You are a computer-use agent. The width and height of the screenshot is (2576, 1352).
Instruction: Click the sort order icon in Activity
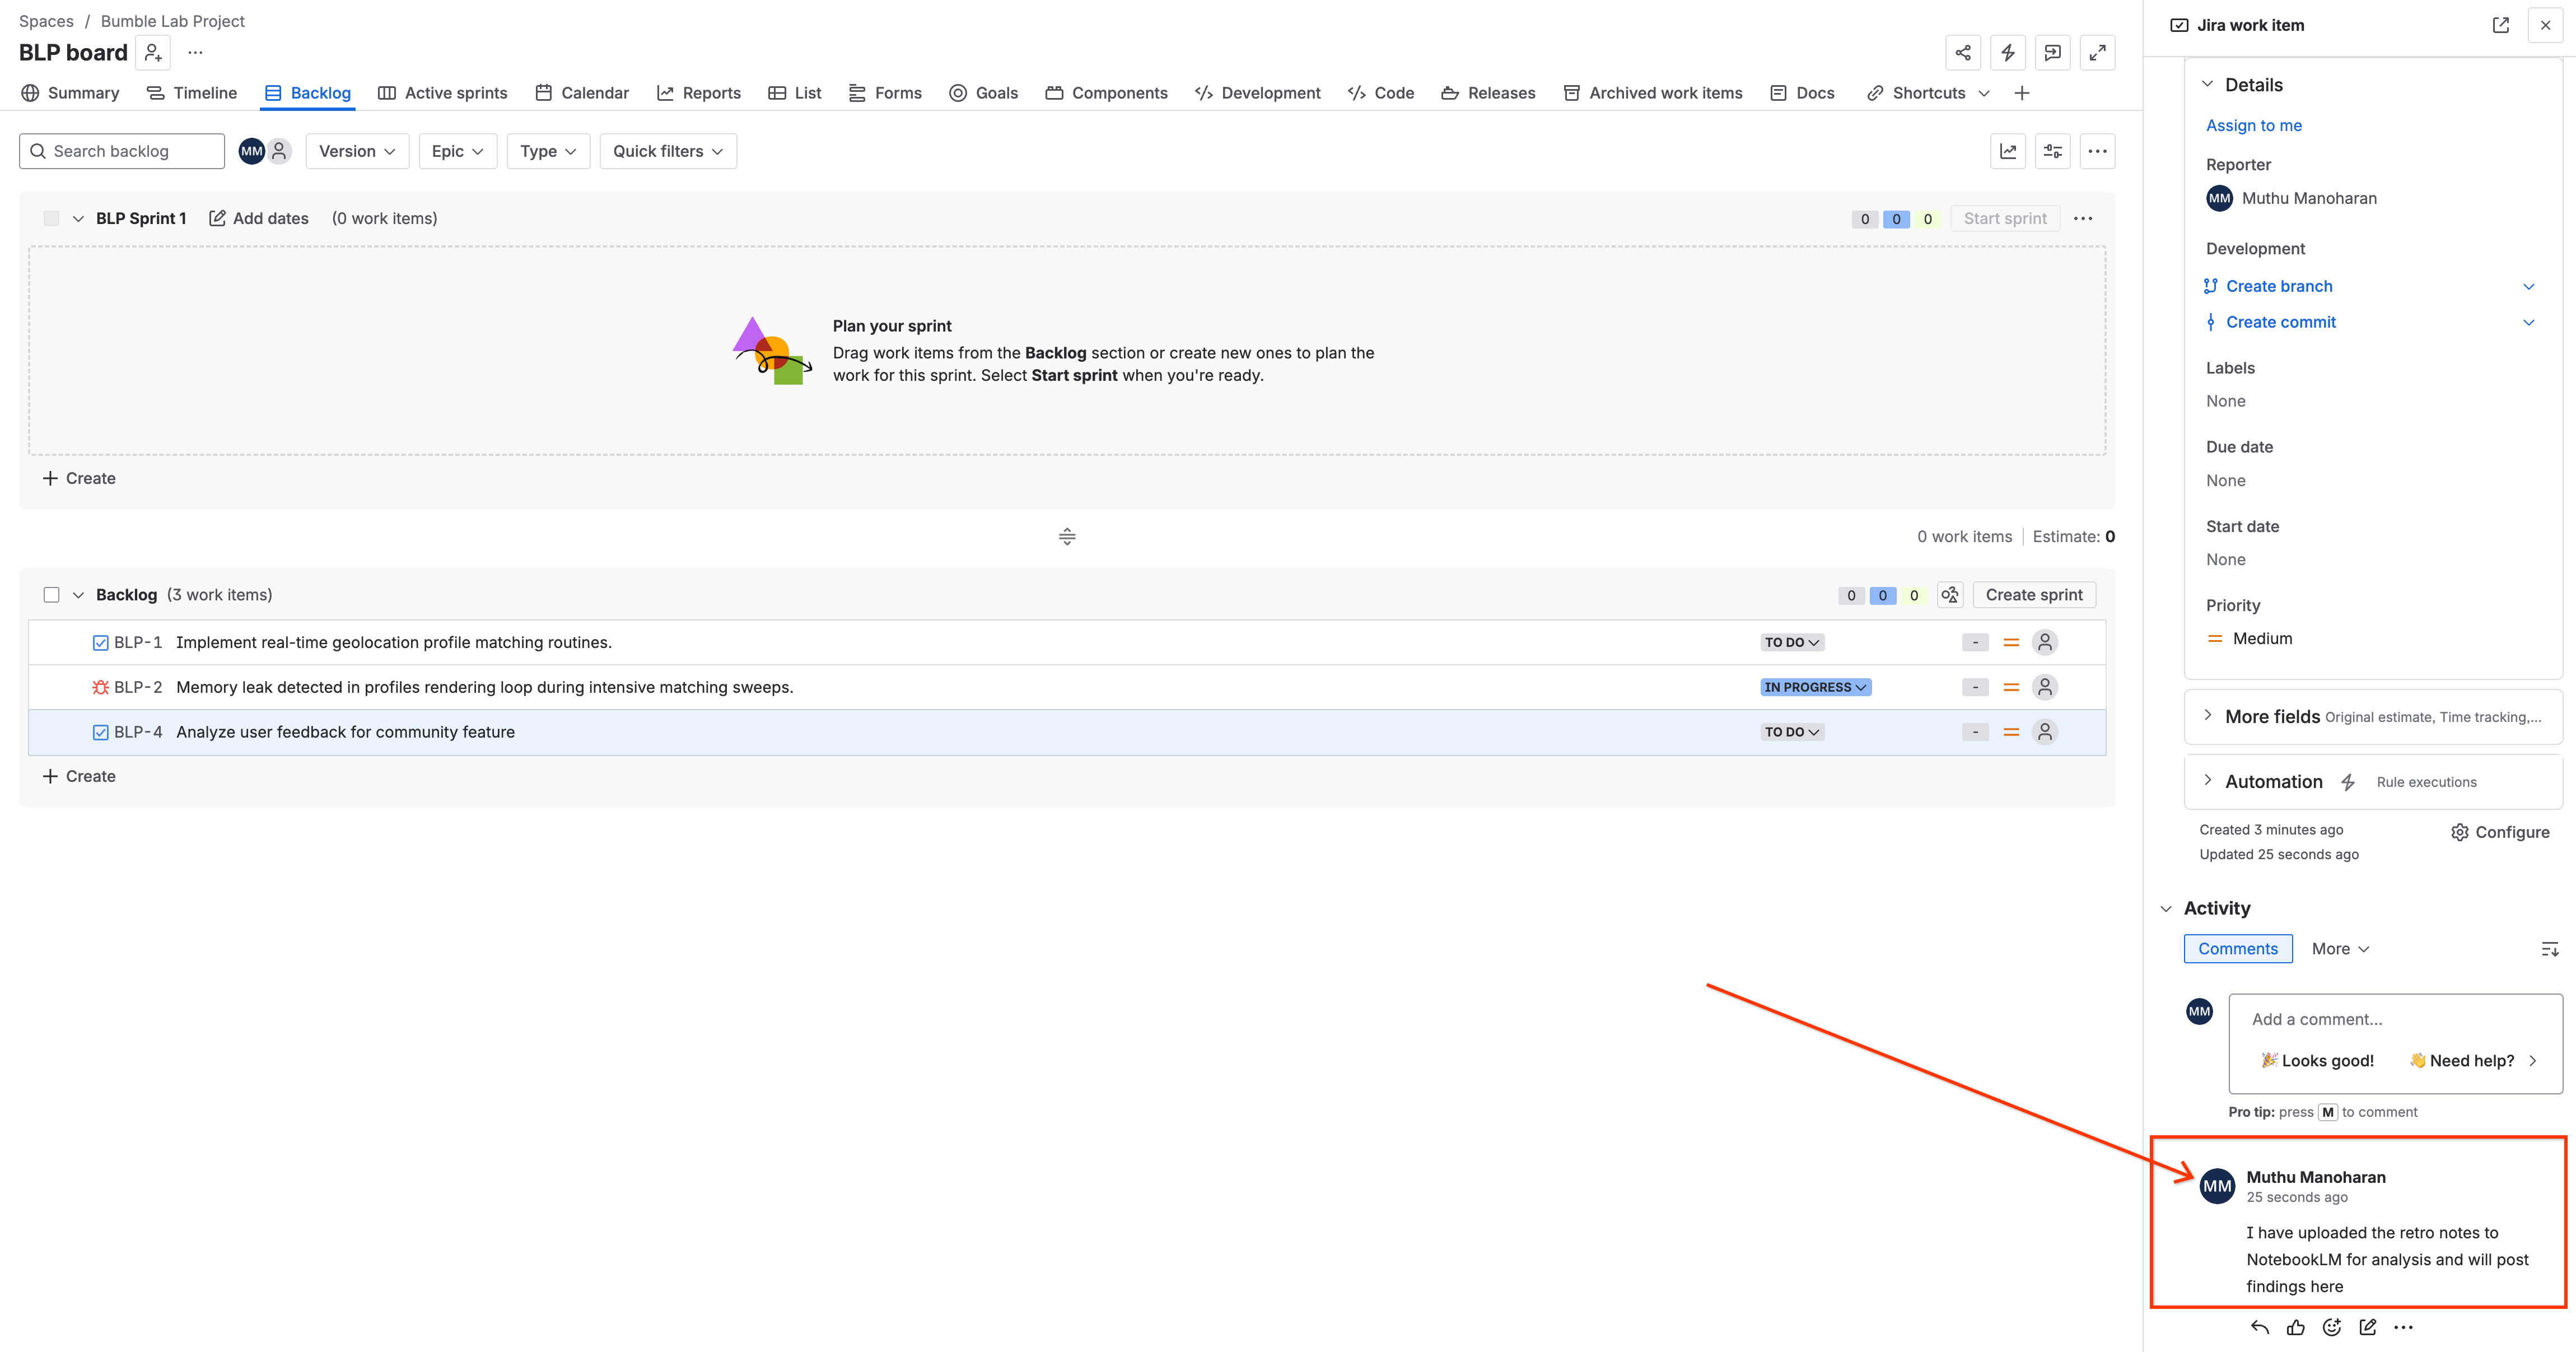click(2550, 949)
